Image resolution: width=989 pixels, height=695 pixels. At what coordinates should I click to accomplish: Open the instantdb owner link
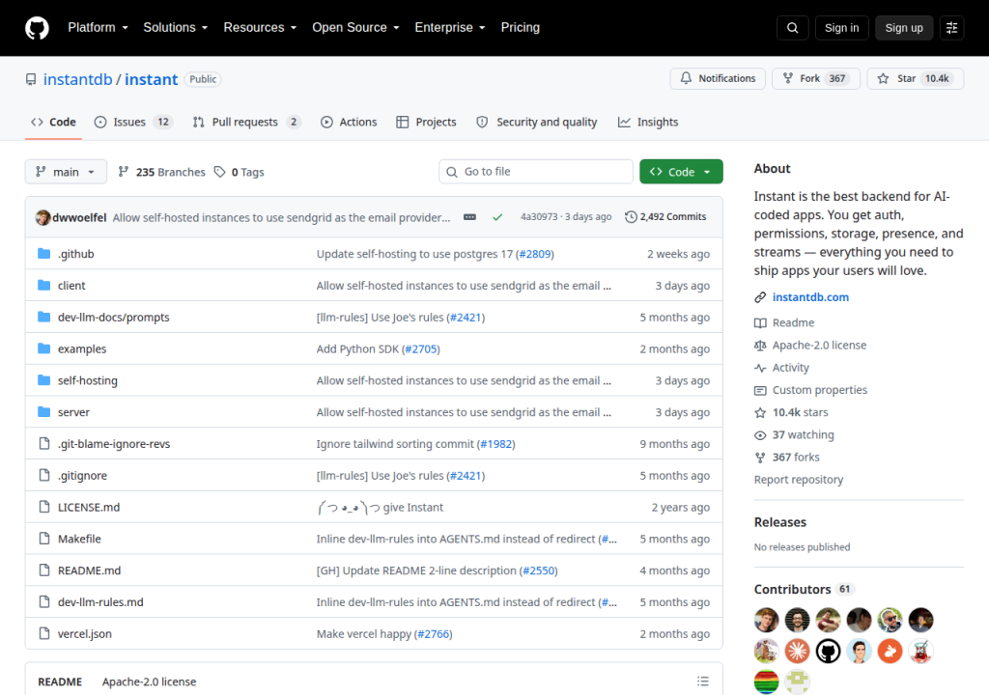point(77,79)
